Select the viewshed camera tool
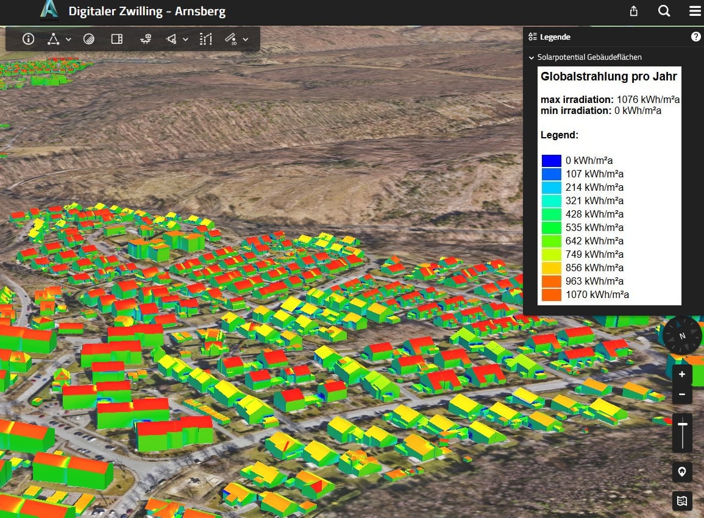This screenshot has width=704, height=518. tap(172, 39)
